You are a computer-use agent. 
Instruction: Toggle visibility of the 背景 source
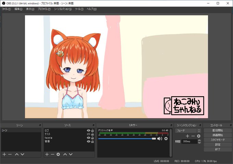click(88, 141)
